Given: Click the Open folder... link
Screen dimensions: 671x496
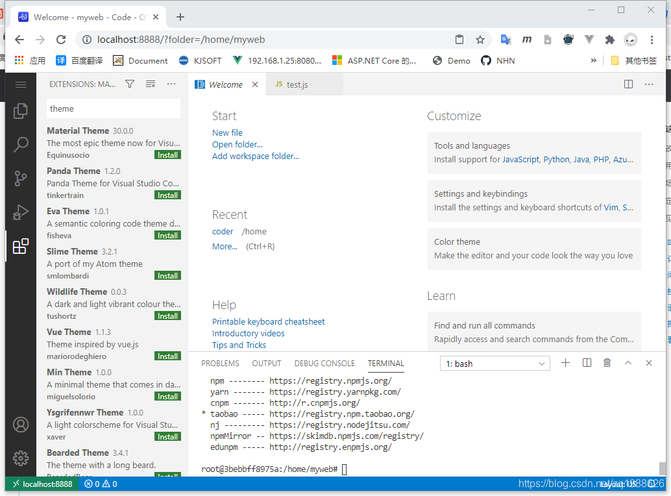Looking at the screenshot, I should (x=237, y=144).
